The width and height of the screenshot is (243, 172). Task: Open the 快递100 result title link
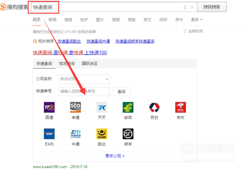pyautogui.click(x=70, y=53)
